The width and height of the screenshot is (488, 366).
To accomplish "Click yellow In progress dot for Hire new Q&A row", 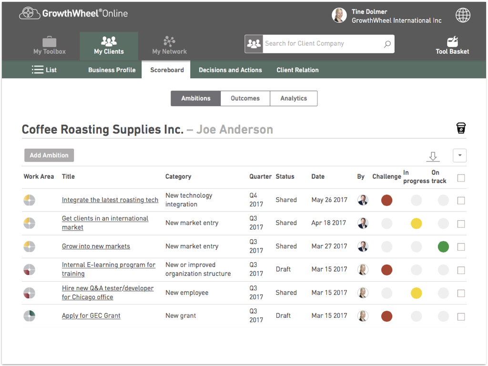I will click(x=416, y=293).
